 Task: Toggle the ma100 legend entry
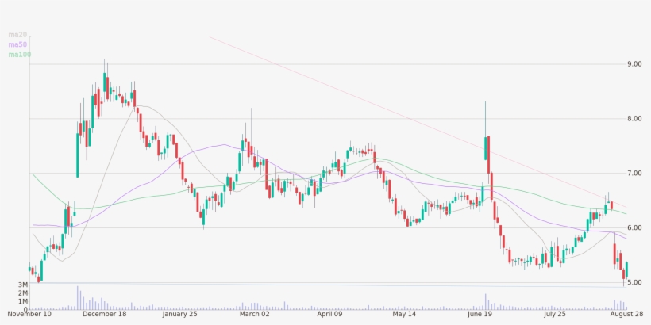(18, 55)
